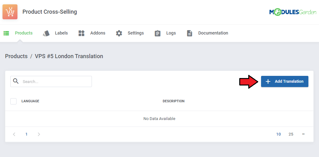The width and height of the screenshot is (319, 157).
Task: Go to the Settings tab
Action: pos(136,33)
